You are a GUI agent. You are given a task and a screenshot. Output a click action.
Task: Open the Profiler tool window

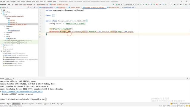click(39, 104)
